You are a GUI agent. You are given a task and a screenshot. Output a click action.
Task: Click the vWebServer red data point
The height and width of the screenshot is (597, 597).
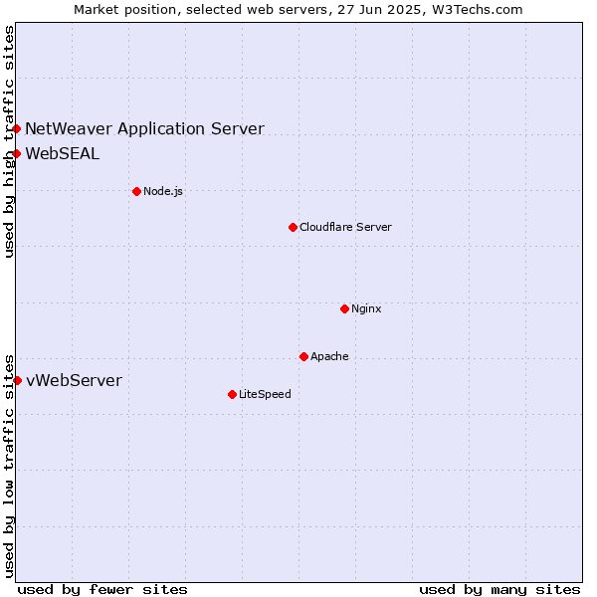[x=18, y=380]
